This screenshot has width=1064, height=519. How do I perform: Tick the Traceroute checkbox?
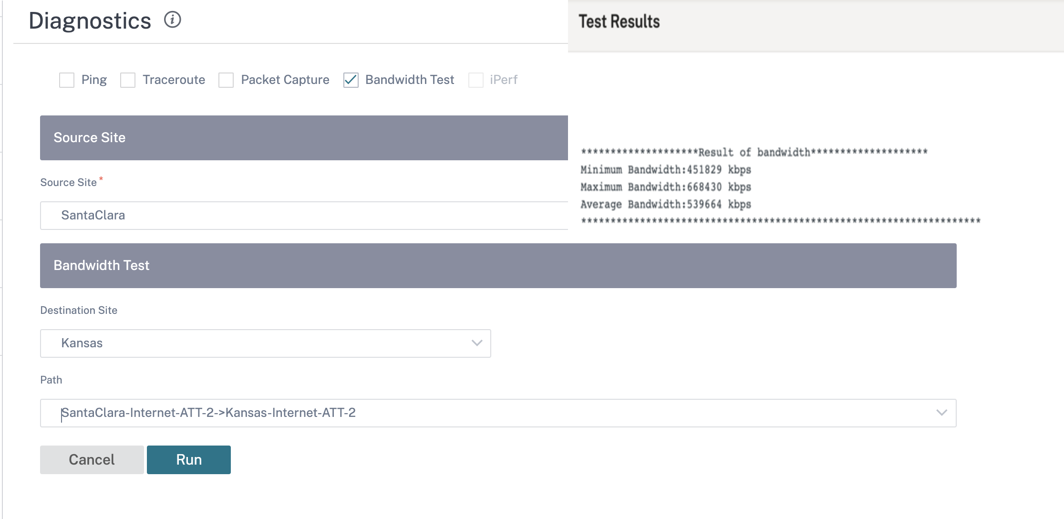pyautogui.click(x=128, y=80)
